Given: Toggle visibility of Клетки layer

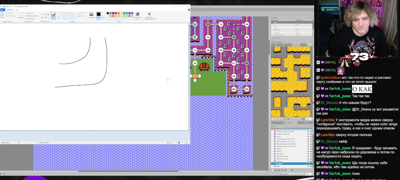Looking at the screenshot, I should pos(308,151).
